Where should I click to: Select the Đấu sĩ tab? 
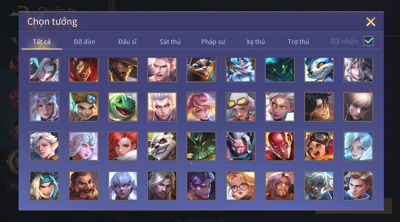pos(128,42)
